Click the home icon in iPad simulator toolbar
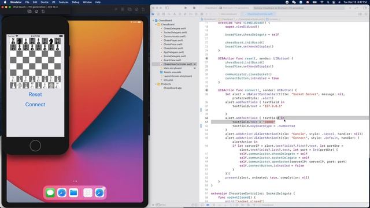Viewport: 370px width, 208px height. coord(136,9)
